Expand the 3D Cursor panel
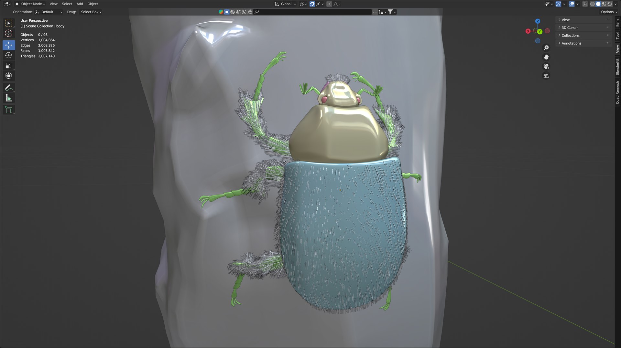 click(584, 28)
